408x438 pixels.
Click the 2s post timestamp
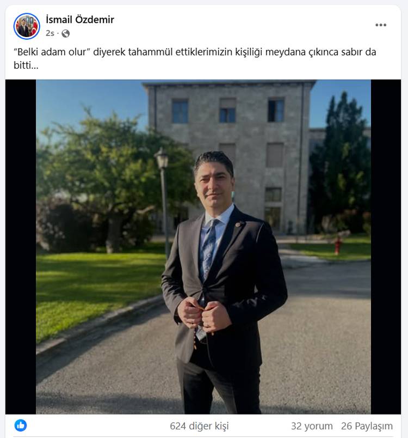(x=50, y=34)
